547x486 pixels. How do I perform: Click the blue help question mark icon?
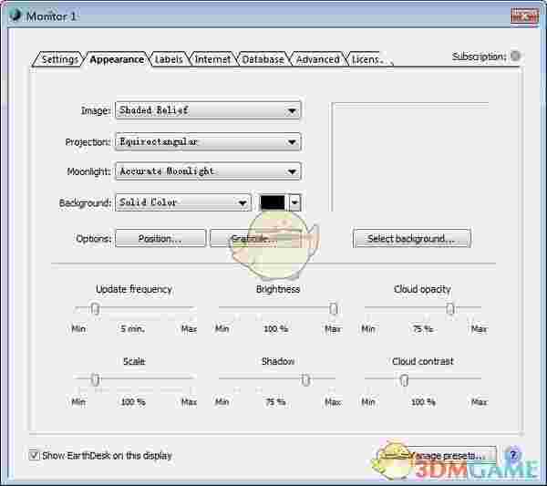point(512,455)
